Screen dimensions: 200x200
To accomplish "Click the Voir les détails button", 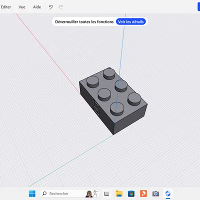I will (131, 21).
